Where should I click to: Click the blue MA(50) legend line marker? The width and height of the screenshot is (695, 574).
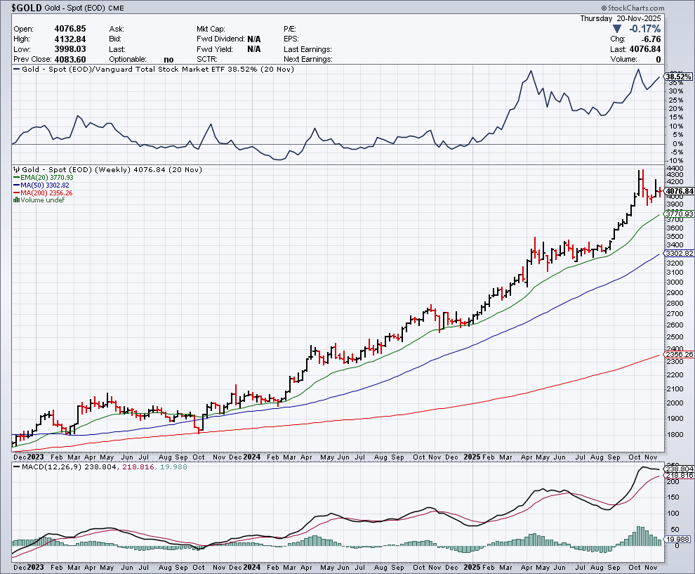(x=16, y=185)
